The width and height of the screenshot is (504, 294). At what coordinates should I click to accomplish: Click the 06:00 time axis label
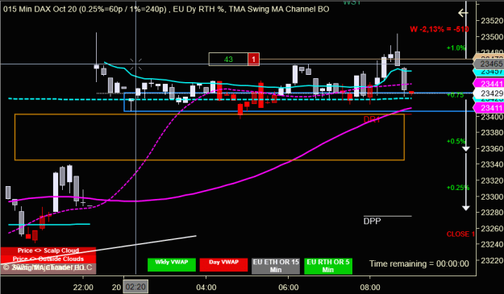point(289,288)
